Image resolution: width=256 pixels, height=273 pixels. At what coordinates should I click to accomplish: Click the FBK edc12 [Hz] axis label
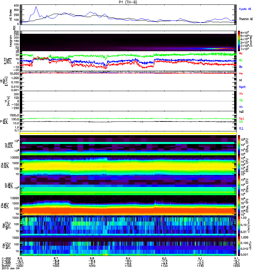[x=6, y=225]
